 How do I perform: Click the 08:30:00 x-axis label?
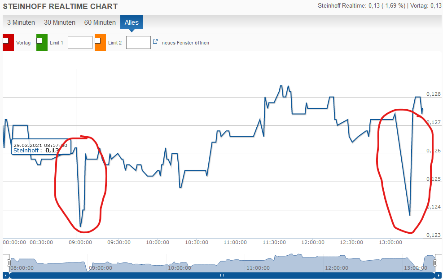[x=41, y=242]
